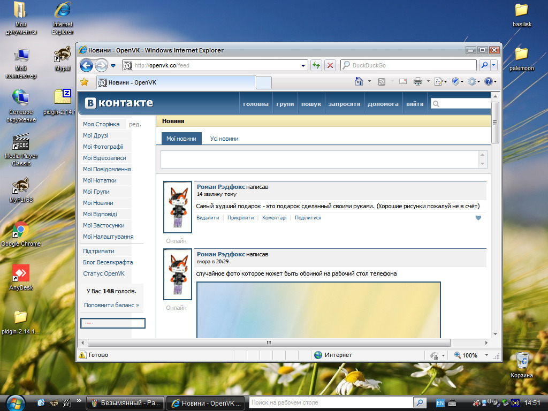Click the Refresh page icon
The height and width of the screenshot is (411, 548).
click(316, 65)
